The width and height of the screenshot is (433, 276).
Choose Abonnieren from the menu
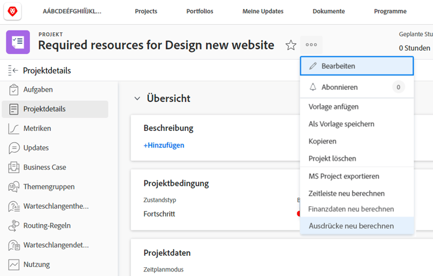tap(357, 87)
